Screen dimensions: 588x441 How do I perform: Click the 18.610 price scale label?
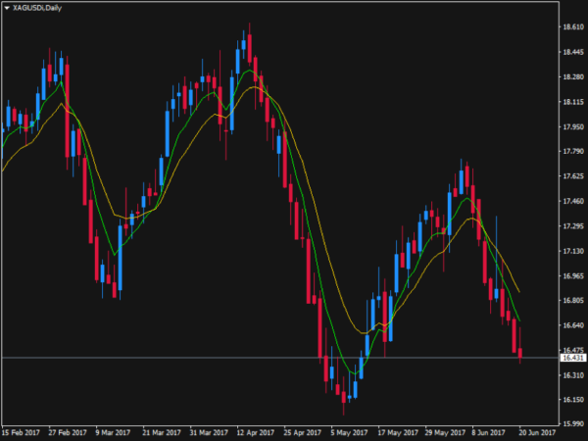(x=573, y=27)
